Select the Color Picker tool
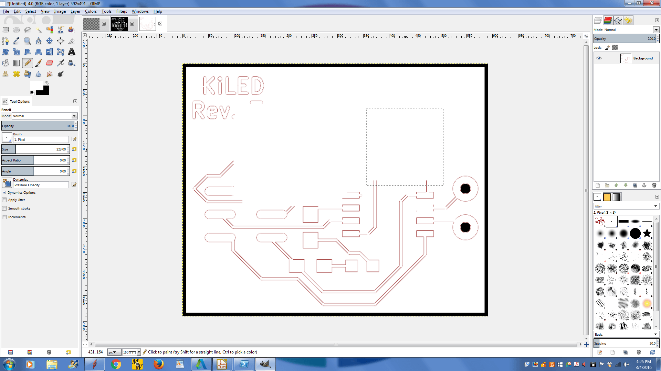Image resolution: width=661 pixels, height=371 pixels. (x=17, y=41)
